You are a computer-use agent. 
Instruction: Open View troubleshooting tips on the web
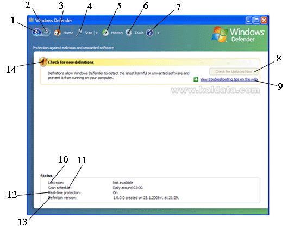pos(229,79)
